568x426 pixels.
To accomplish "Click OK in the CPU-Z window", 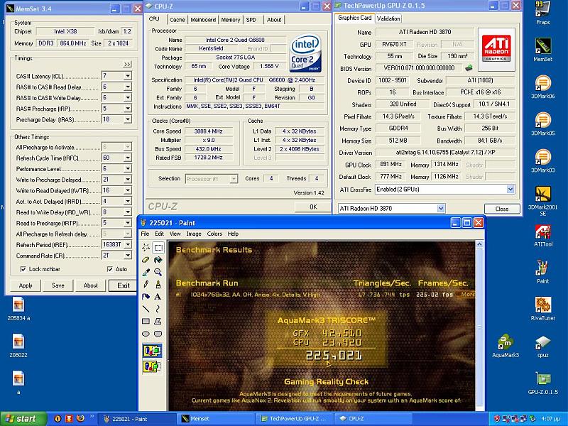I will coord(313,207).
